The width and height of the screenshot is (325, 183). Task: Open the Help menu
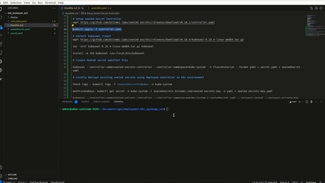coord(60,3)
